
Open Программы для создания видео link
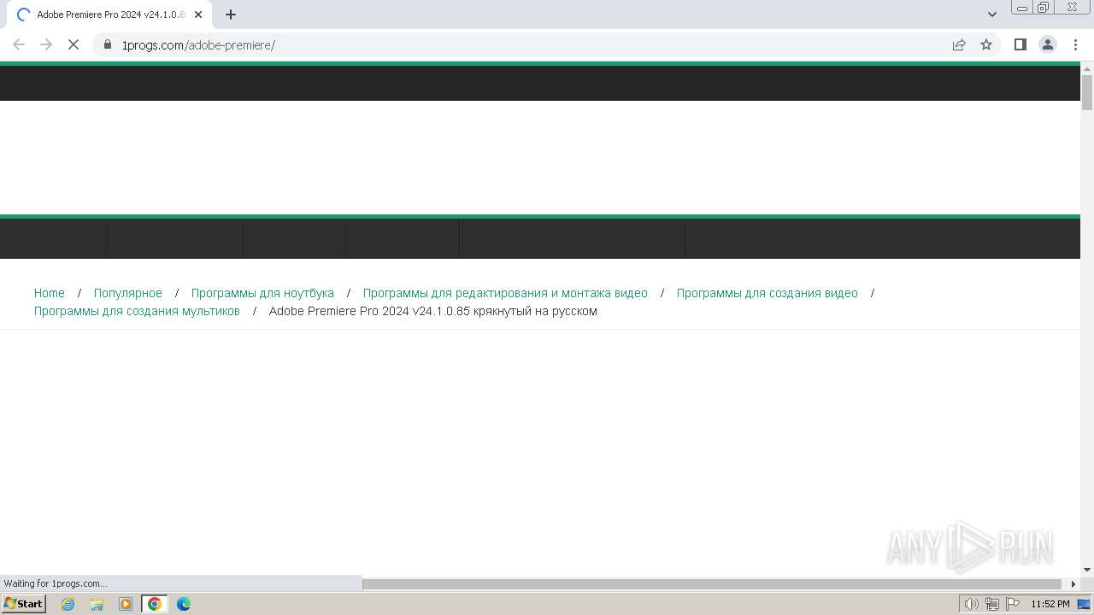(x=767, y=293)
